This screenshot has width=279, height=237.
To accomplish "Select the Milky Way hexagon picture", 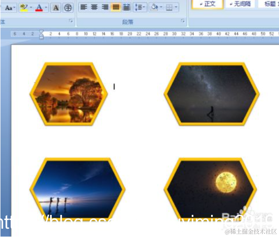I will (x=212, y=94).
